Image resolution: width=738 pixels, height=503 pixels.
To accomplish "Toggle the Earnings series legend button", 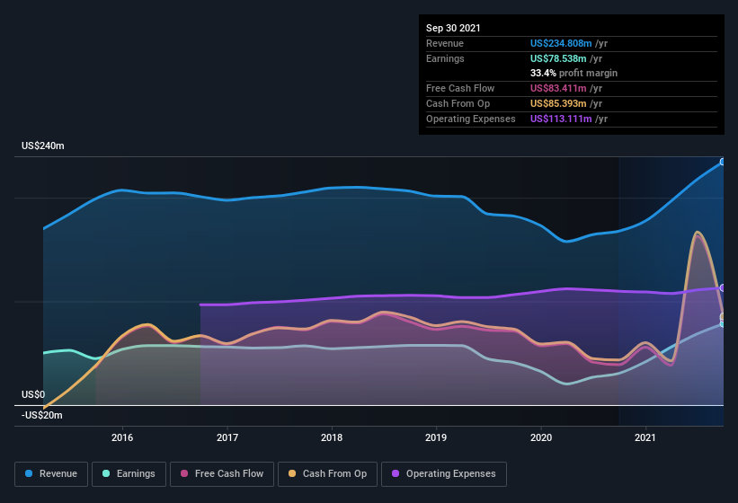I will [x=129, y=474].
